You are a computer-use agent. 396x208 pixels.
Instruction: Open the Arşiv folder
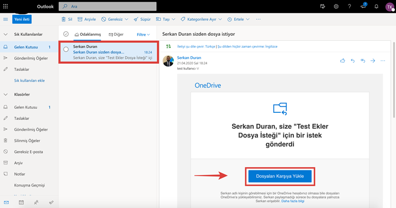pos(29,163)
